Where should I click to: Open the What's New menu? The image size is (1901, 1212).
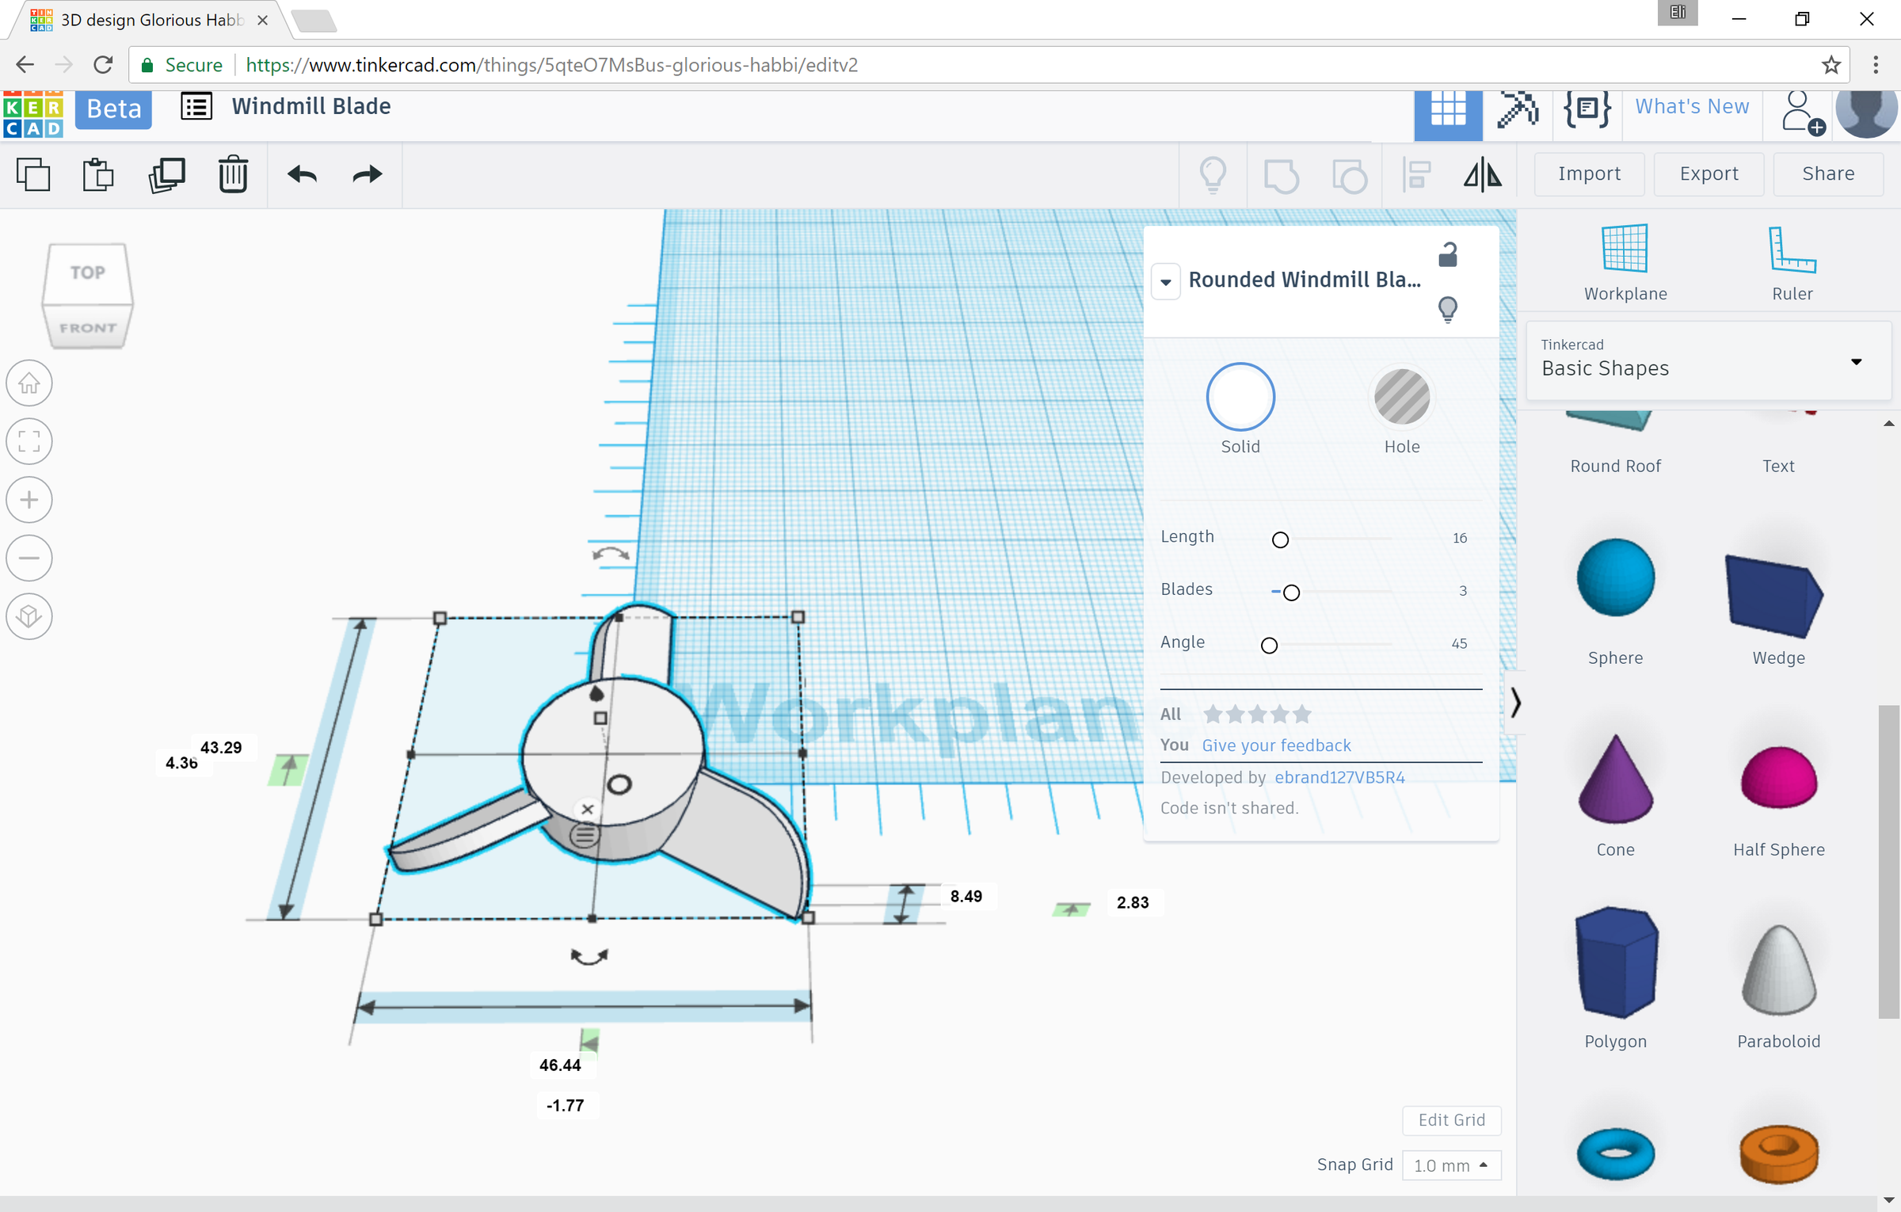(x=1692, y=107)
